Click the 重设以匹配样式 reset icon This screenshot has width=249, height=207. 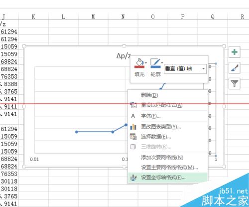coord(133,105)
